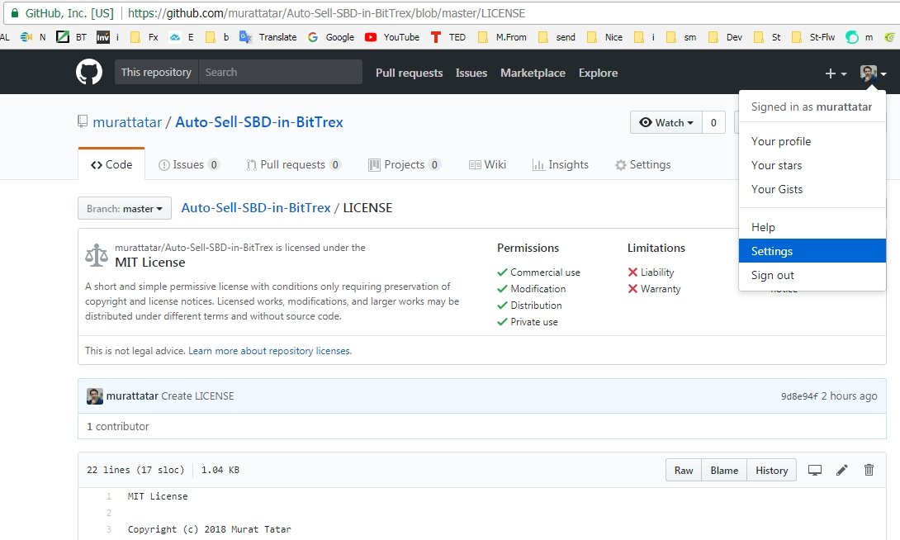Click the 1 contributor text
The height and width of the screenshot is (540, 900).
coord(118,426)
